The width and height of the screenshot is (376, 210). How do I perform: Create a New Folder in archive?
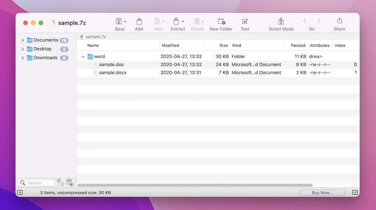[x=221, y=21]
